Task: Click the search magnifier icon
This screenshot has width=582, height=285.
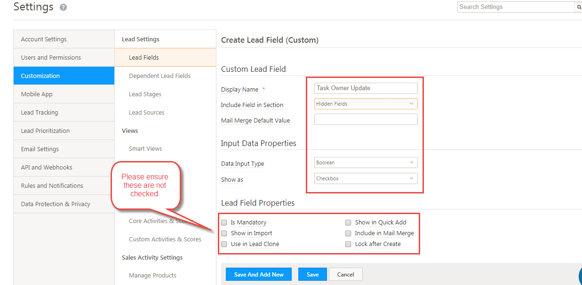Action: tap(578, 7)
